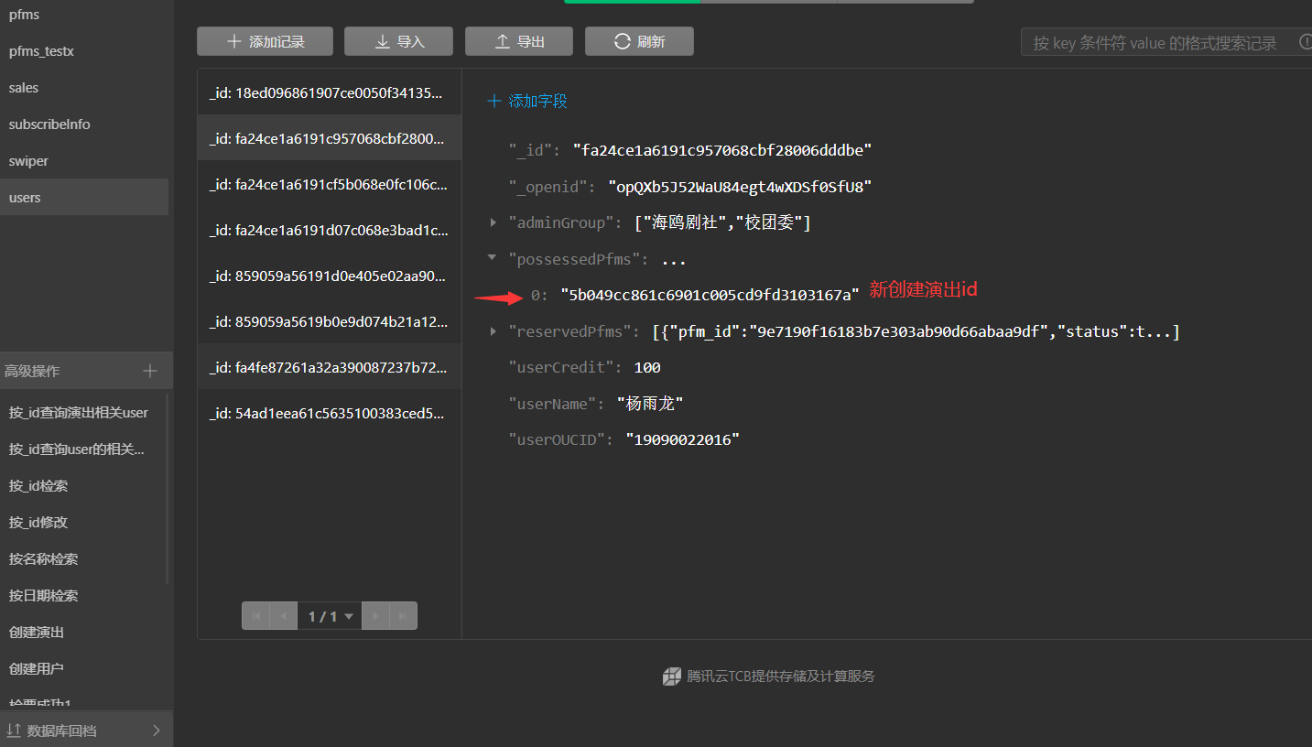The height and width of the screenshot is (747, 1312).
Task: Open the 数据库回档 panel
Action: click(x=86, y=731)
